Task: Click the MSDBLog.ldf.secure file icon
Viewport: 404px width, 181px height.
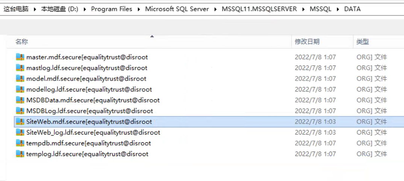Action: (x=20, y=111)
